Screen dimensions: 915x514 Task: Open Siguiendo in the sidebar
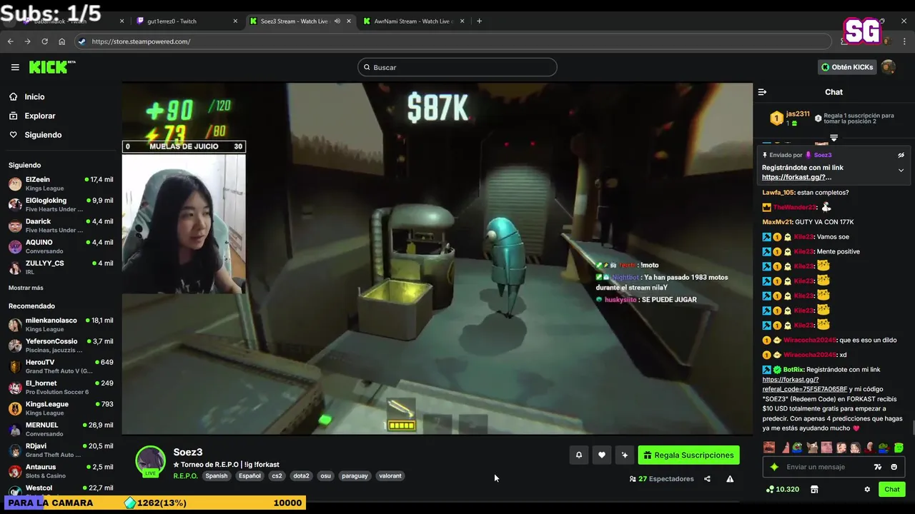(x=43, y=135)
